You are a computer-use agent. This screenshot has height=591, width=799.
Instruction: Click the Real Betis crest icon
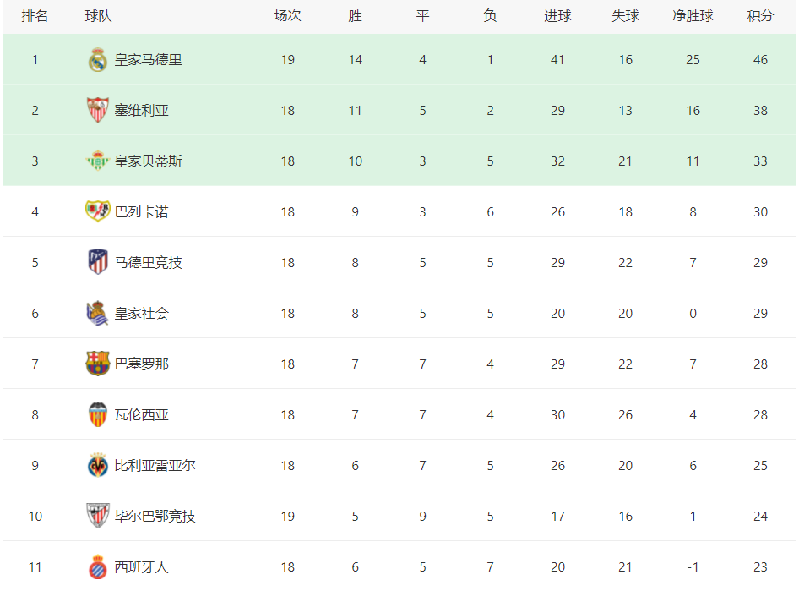click(x=97, y=161)
